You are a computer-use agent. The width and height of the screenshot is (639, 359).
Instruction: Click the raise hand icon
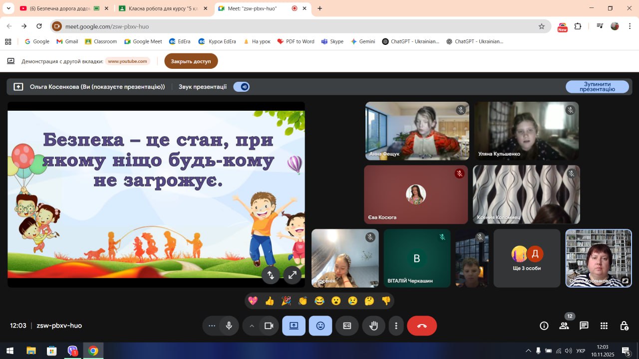pyautogui.click(x=373, y=326)
